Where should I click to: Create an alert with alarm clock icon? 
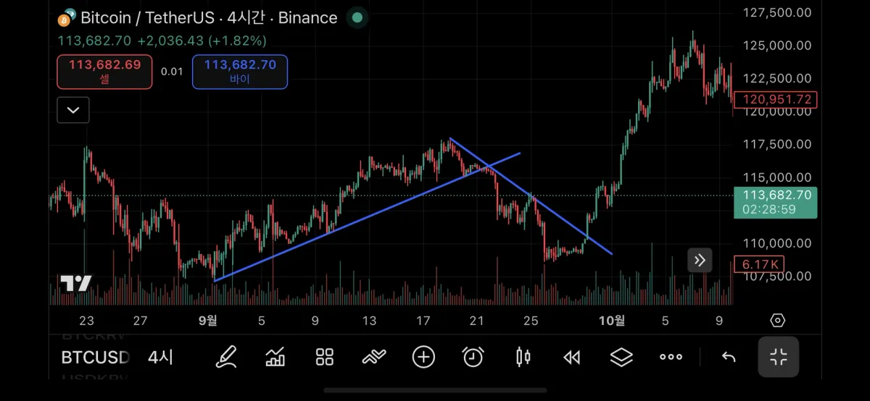point(473,357)
